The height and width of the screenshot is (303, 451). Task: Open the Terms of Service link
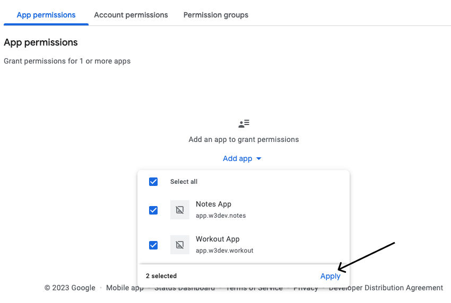[254, 288]
